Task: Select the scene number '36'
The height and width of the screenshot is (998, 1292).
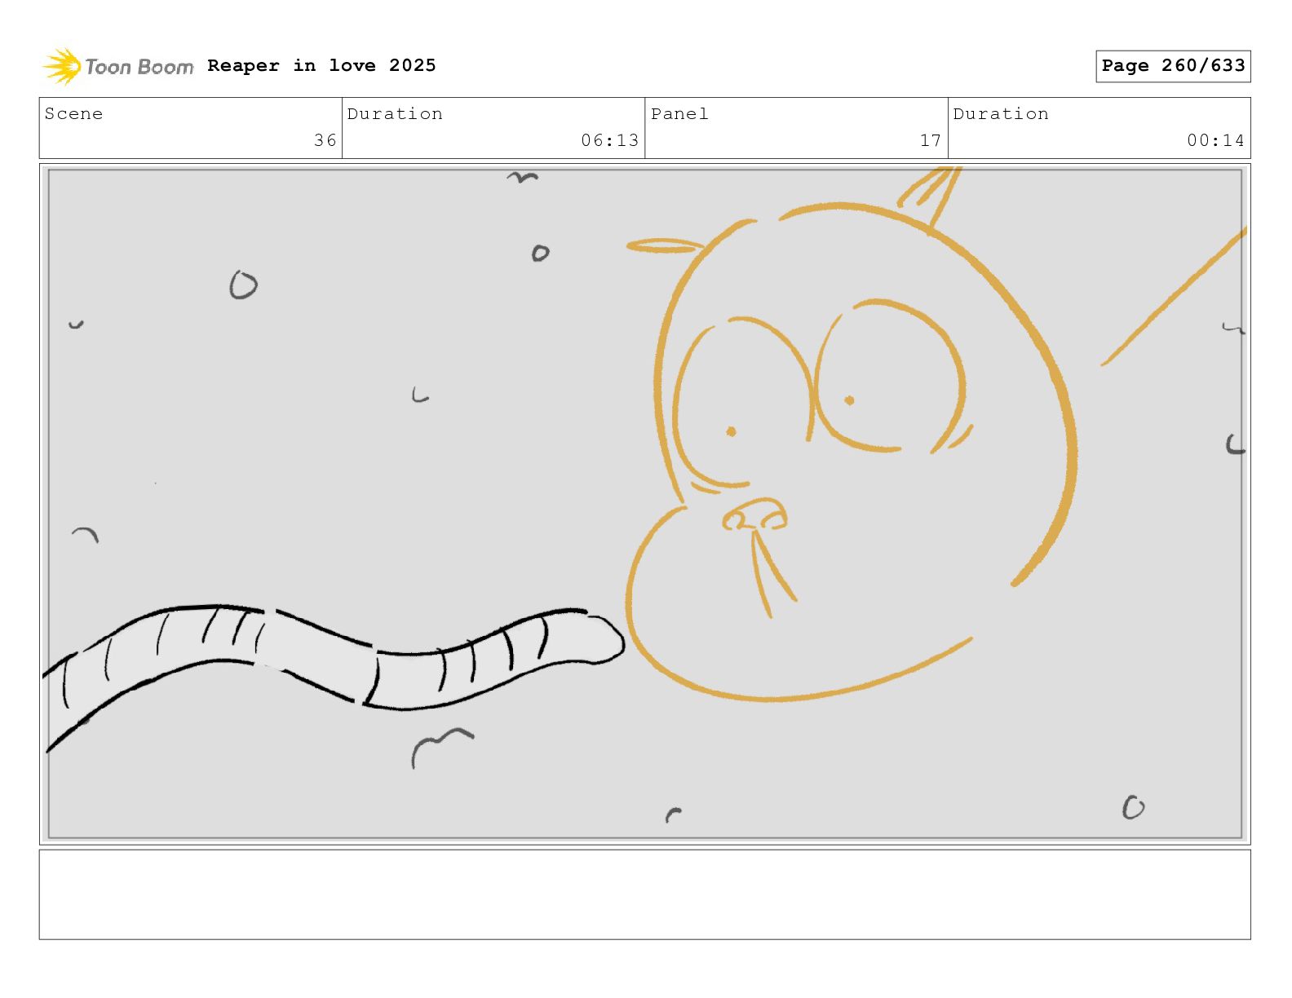Action: click(x=325, y=140)
